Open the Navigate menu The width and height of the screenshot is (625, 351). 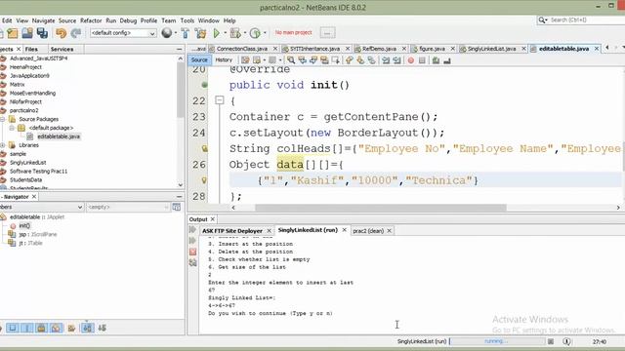43,20
